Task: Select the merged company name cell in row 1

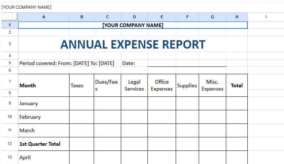Action: [133, 25]
